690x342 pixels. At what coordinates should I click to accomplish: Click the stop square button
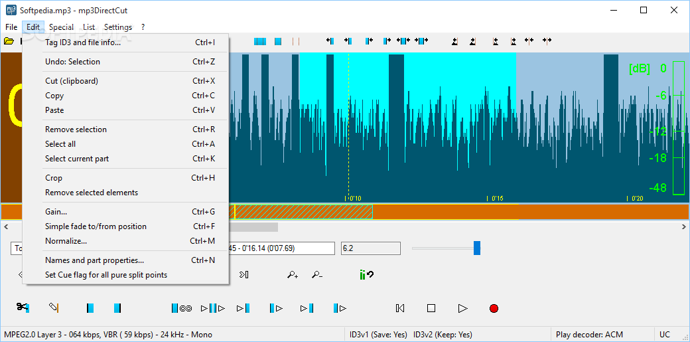pyautogui.click(x=431, y=308)
